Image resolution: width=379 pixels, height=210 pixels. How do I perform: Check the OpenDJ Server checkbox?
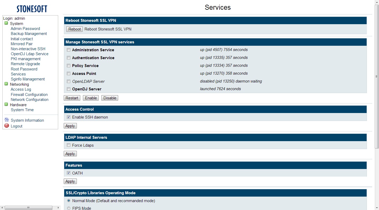click(x=68, y=89)
